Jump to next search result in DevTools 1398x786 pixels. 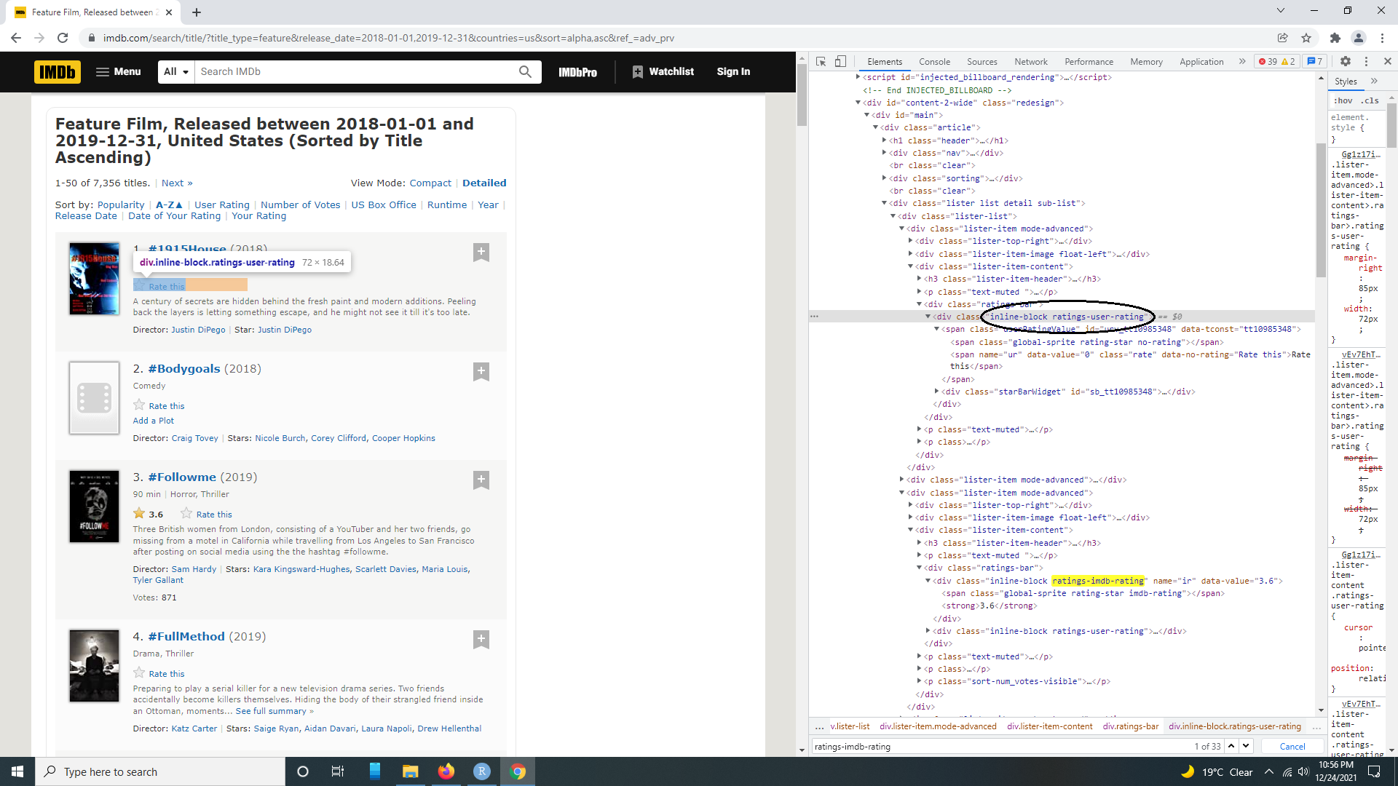tap(1246, 746)
